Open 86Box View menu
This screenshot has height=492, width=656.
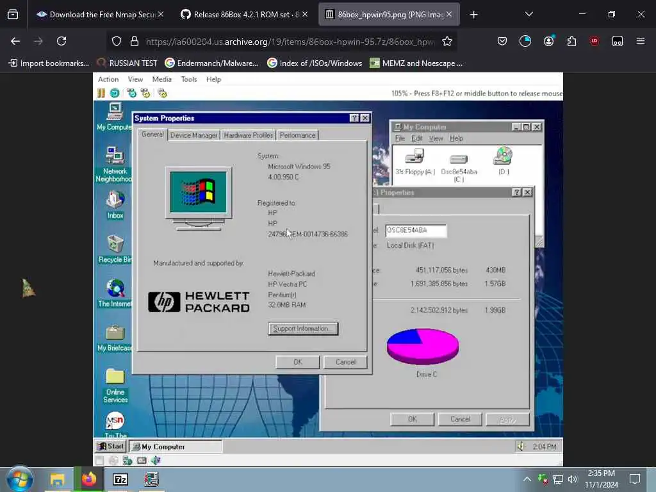(135, 79)
